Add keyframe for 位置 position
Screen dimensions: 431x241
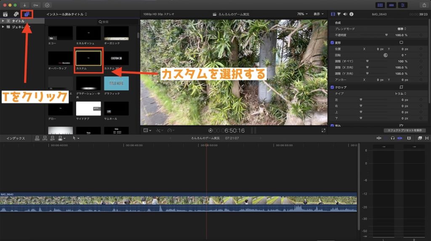click(x=421, y=49)
